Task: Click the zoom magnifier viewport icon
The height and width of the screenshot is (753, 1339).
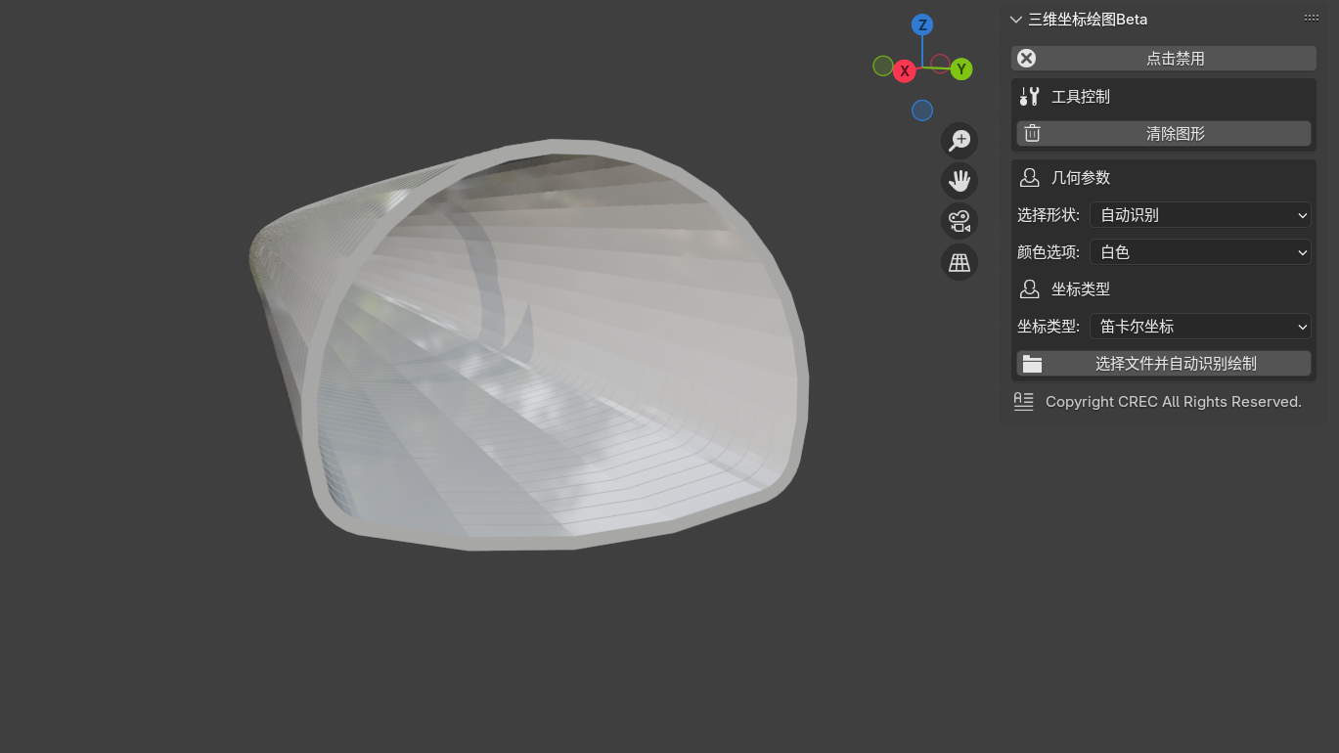Action: point(960,140)
